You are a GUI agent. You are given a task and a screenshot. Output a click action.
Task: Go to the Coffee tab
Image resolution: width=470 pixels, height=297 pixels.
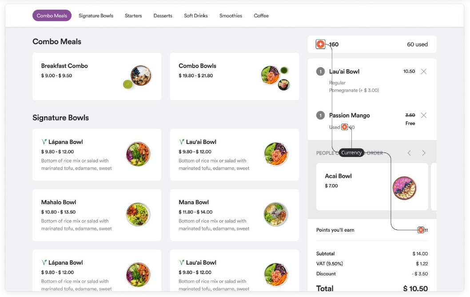point(261,16)
